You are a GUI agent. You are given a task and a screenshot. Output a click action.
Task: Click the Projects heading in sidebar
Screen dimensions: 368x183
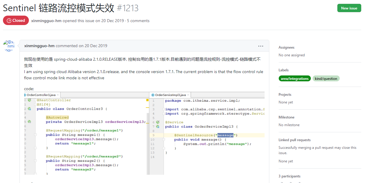285,95
